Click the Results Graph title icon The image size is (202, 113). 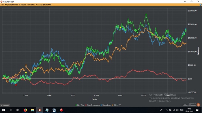[1, 1]
